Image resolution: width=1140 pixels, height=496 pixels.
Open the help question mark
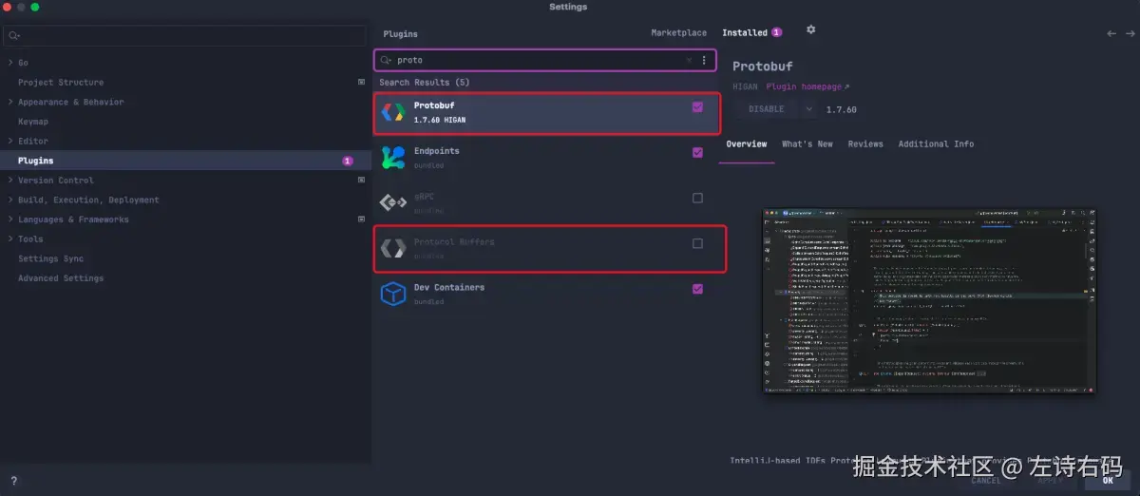[x=13, y=481]
